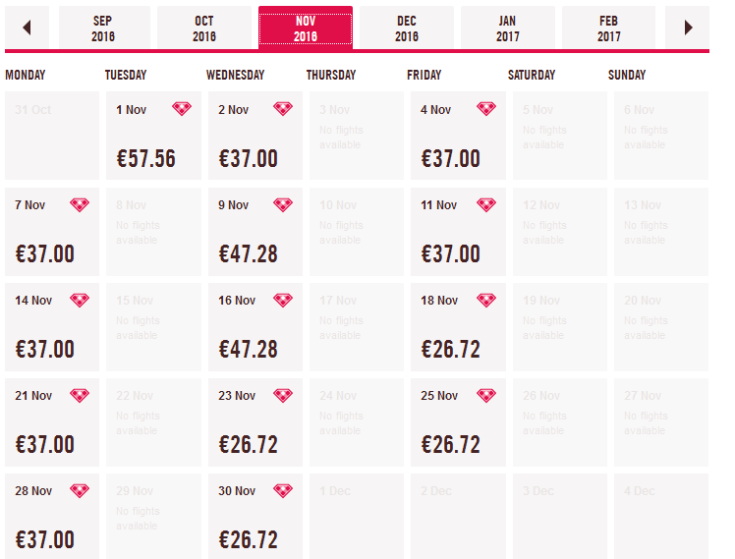Switch to the Sep 2016 tab

[103, 28]
